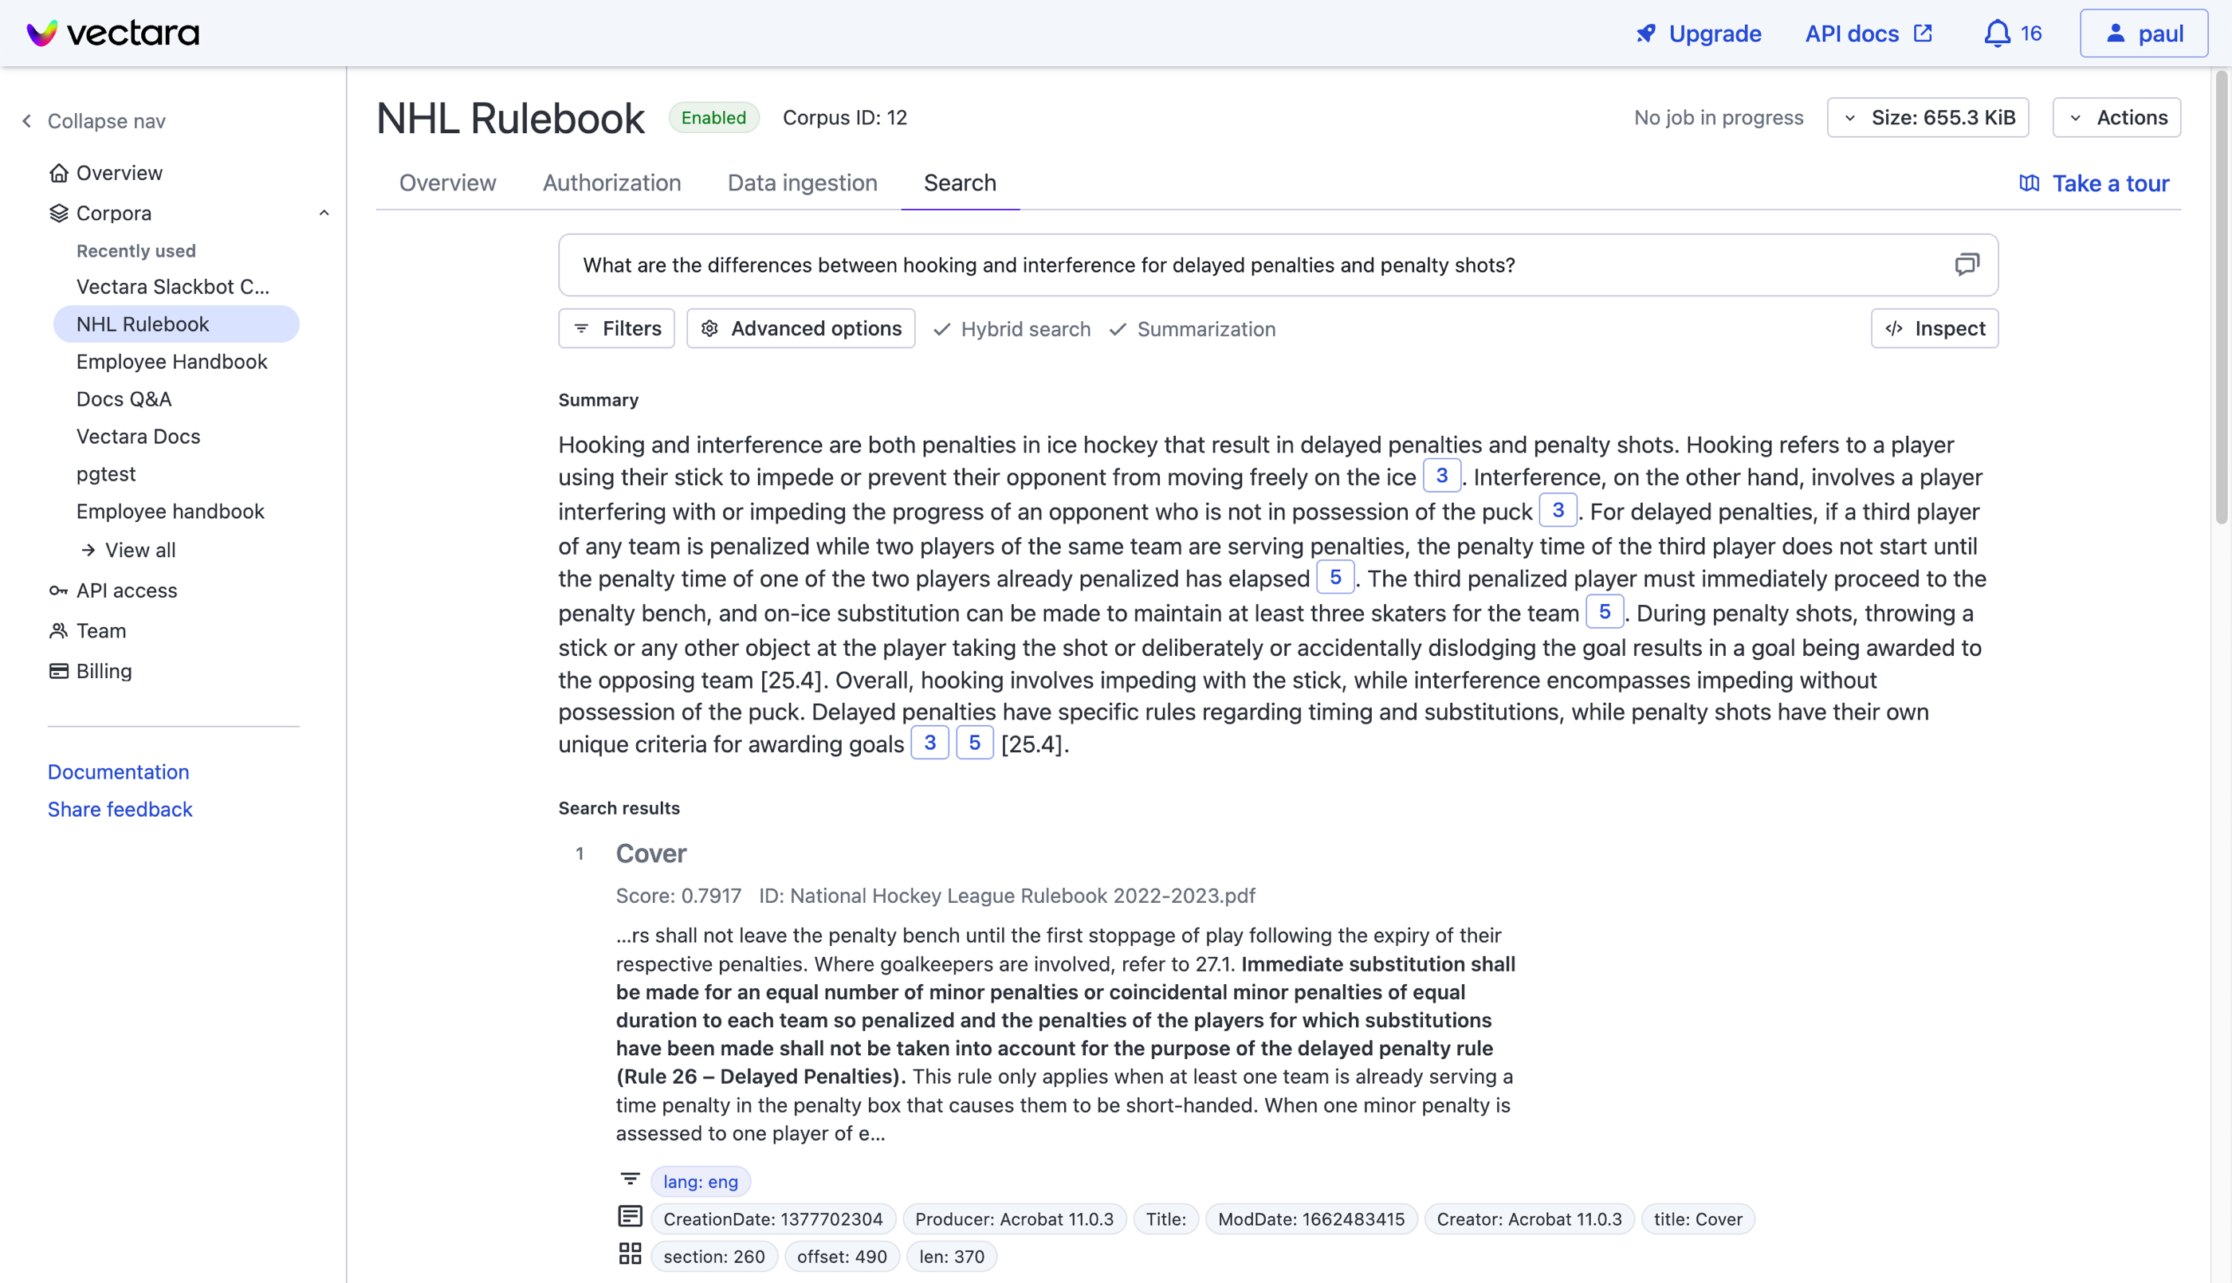Click the Enabled status badge on NHL Rulebook
This screenshot has width=2232, height=1283.
[713, 116]
